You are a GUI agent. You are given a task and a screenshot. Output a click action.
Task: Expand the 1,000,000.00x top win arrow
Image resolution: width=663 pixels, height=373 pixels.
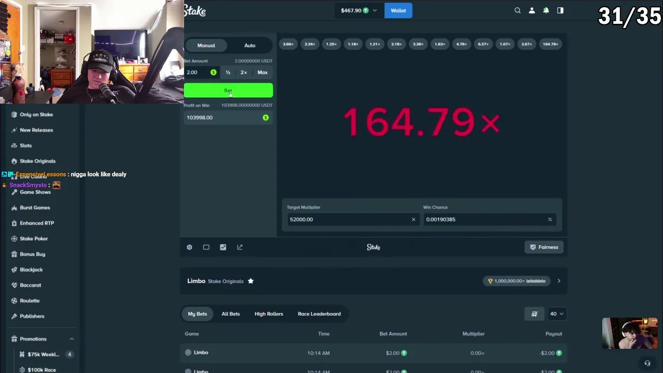click(559, 281)
